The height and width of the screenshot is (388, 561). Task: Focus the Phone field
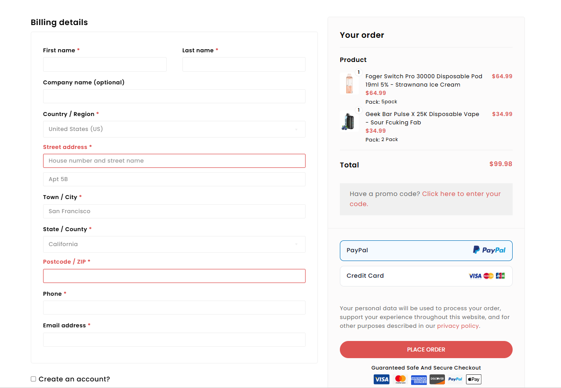[x=174, y=308]
